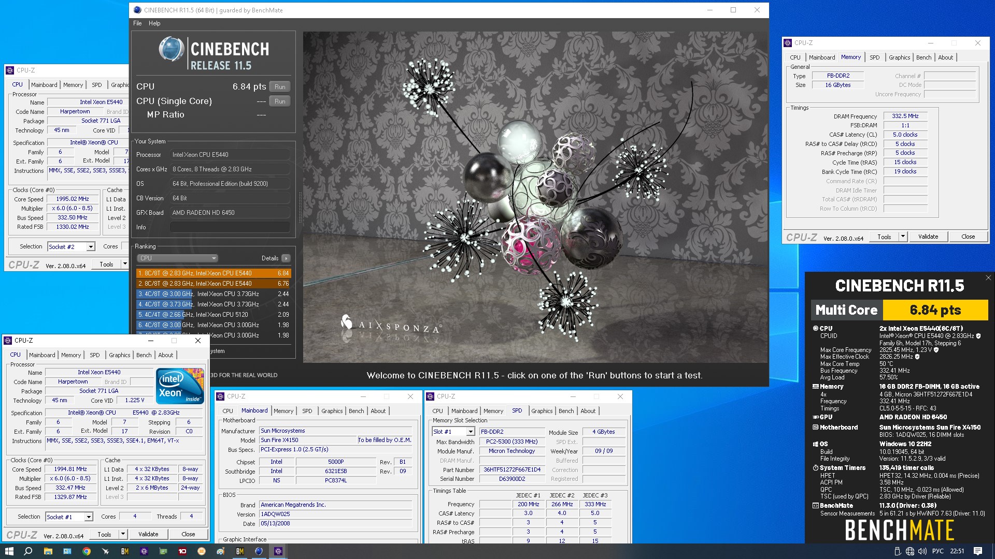Open About tab in bottom-left CPU-Z window
Viewport: 995px width, 559px height.
[x=166, y=355]
